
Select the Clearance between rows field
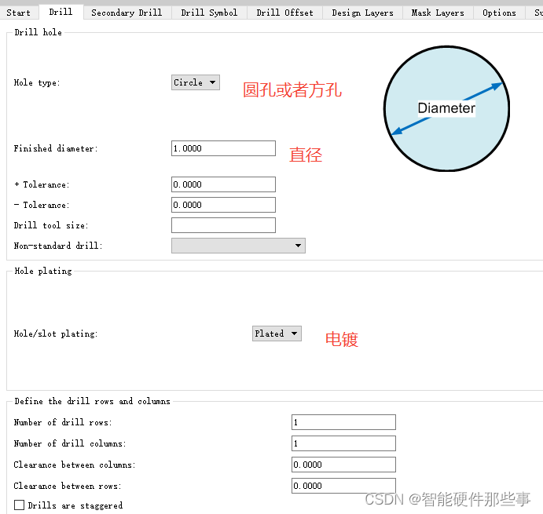(x=343, y=486)
